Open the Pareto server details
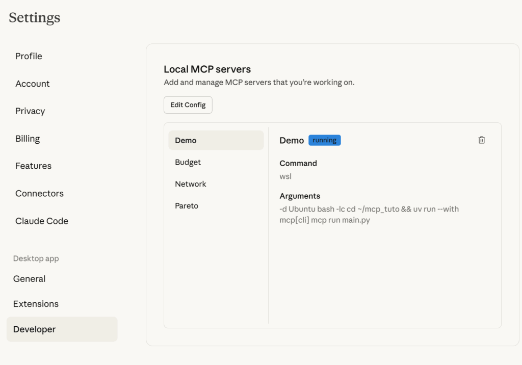The height and width of the screenshot is (365, 522). point(187,206)
